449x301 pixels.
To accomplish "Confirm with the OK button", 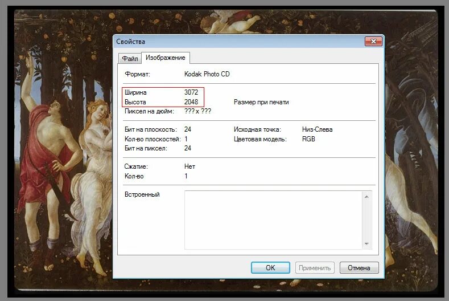I will pos(270,268).
